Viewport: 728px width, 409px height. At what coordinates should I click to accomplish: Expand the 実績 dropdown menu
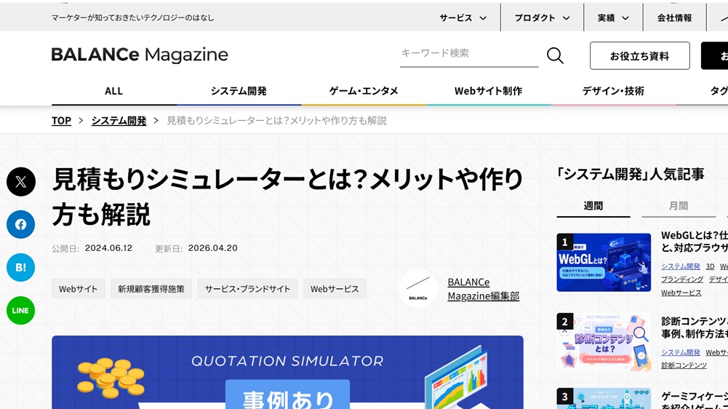[x=613, y=17]
